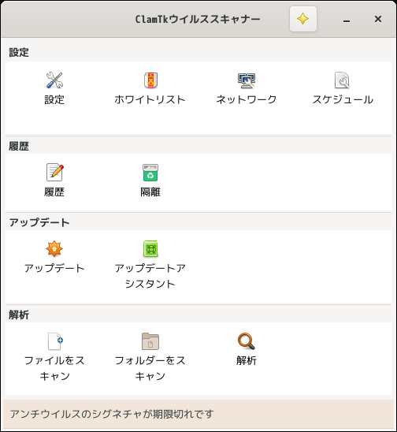Click the expired signature status message
Image resolution: width=397 pixels, height=432 pixels.
click(112, 414)
